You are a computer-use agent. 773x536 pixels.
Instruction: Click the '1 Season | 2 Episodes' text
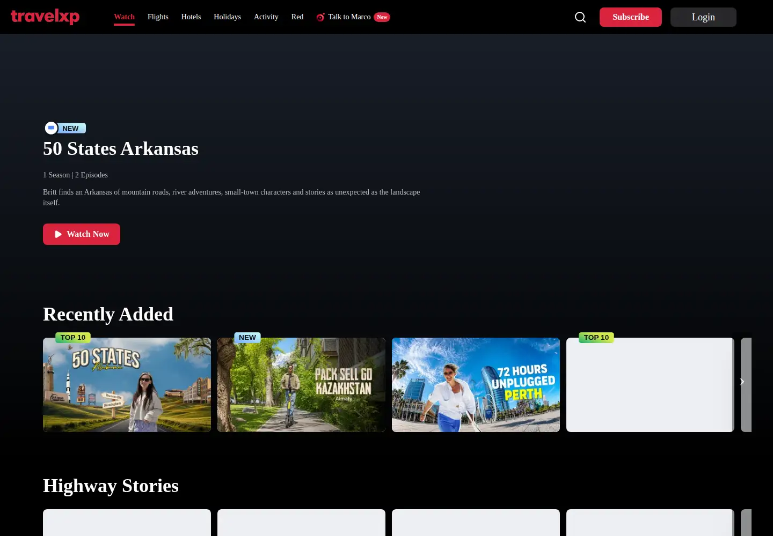75,175
